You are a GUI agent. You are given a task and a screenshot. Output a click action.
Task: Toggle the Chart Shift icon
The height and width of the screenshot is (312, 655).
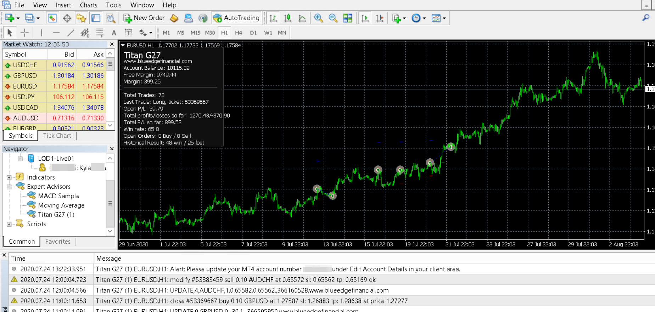(380, 18)
